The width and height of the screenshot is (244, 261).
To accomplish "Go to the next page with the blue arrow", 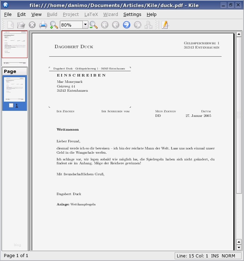I will (127, 25).
